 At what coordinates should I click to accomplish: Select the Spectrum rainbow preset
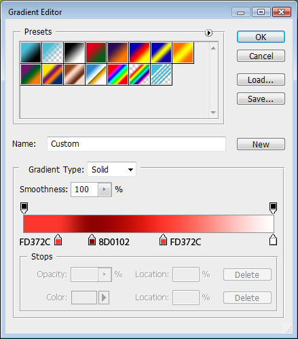(117, 74)
